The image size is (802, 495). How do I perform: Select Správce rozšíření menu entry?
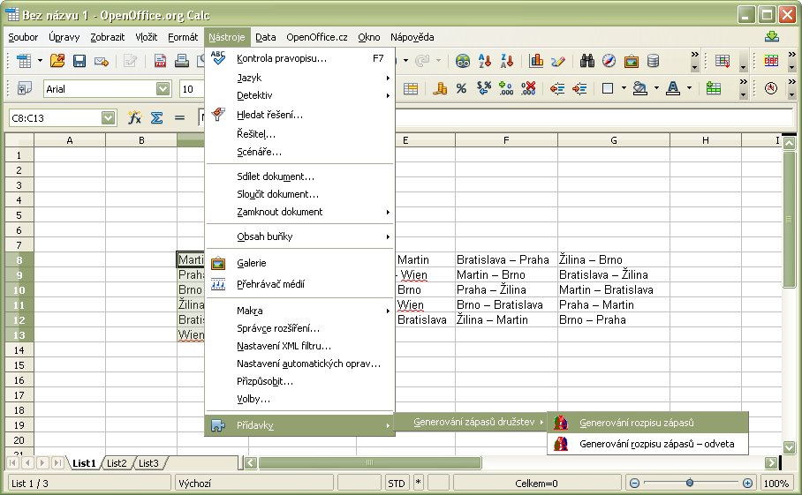[x=300, y=328]
